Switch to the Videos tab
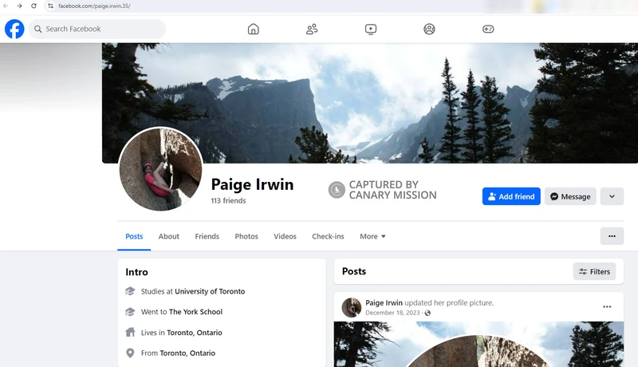This screenshot has width=638, height=367. point(285,236)
